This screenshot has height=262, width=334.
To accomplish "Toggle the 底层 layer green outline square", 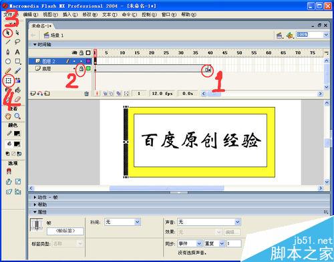I will point(88,68).
